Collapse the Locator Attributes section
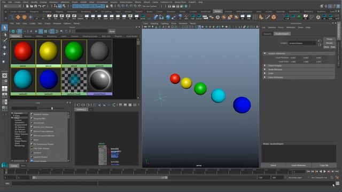 265,53
